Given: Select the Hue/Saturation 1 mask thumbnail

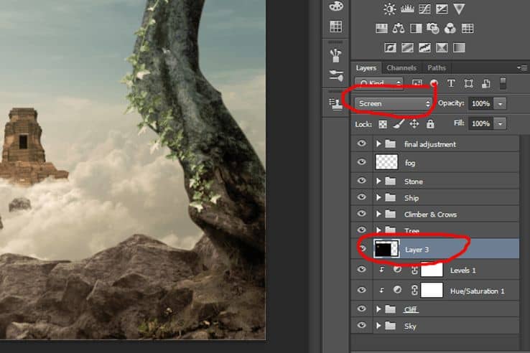Looking at the screenshot, I should (x=432, y=290).
